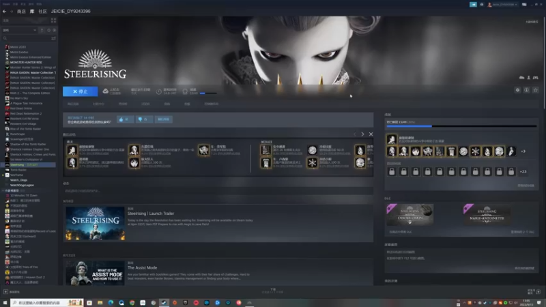Viewport: 546px width, 307px height.
Task: Open the 商店 store tab
Action: point(21,12)
